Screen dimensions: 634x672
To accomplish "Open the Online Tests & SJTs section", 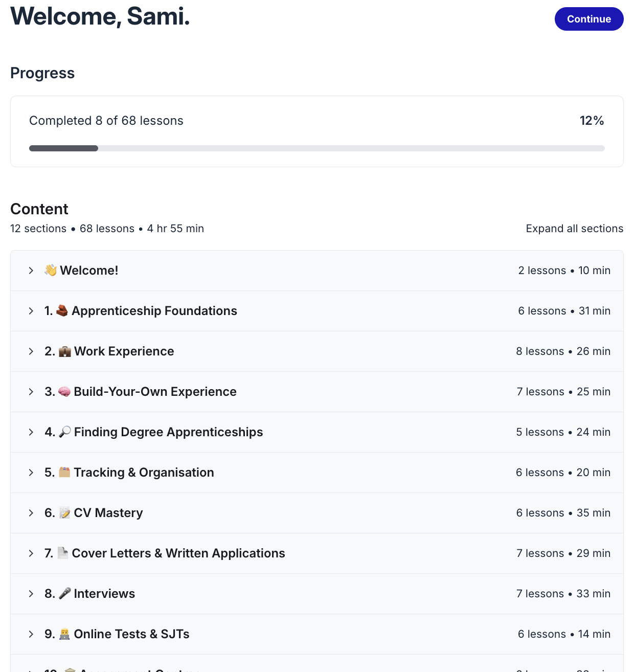I will pos(131,634).
